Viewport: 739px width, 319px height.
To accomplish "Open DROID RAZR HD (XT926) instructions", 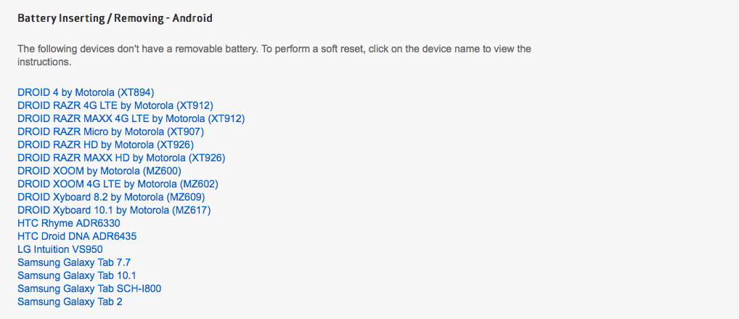I will click(105, 145).
